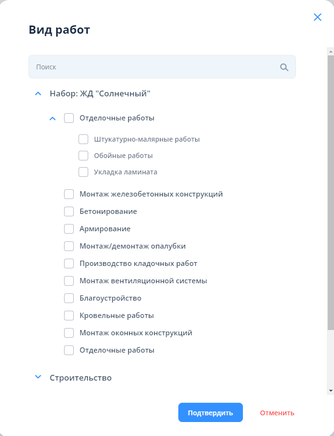
Task: Collapse the expanded Отделочные работы subtree
Action: click(53, 118)
